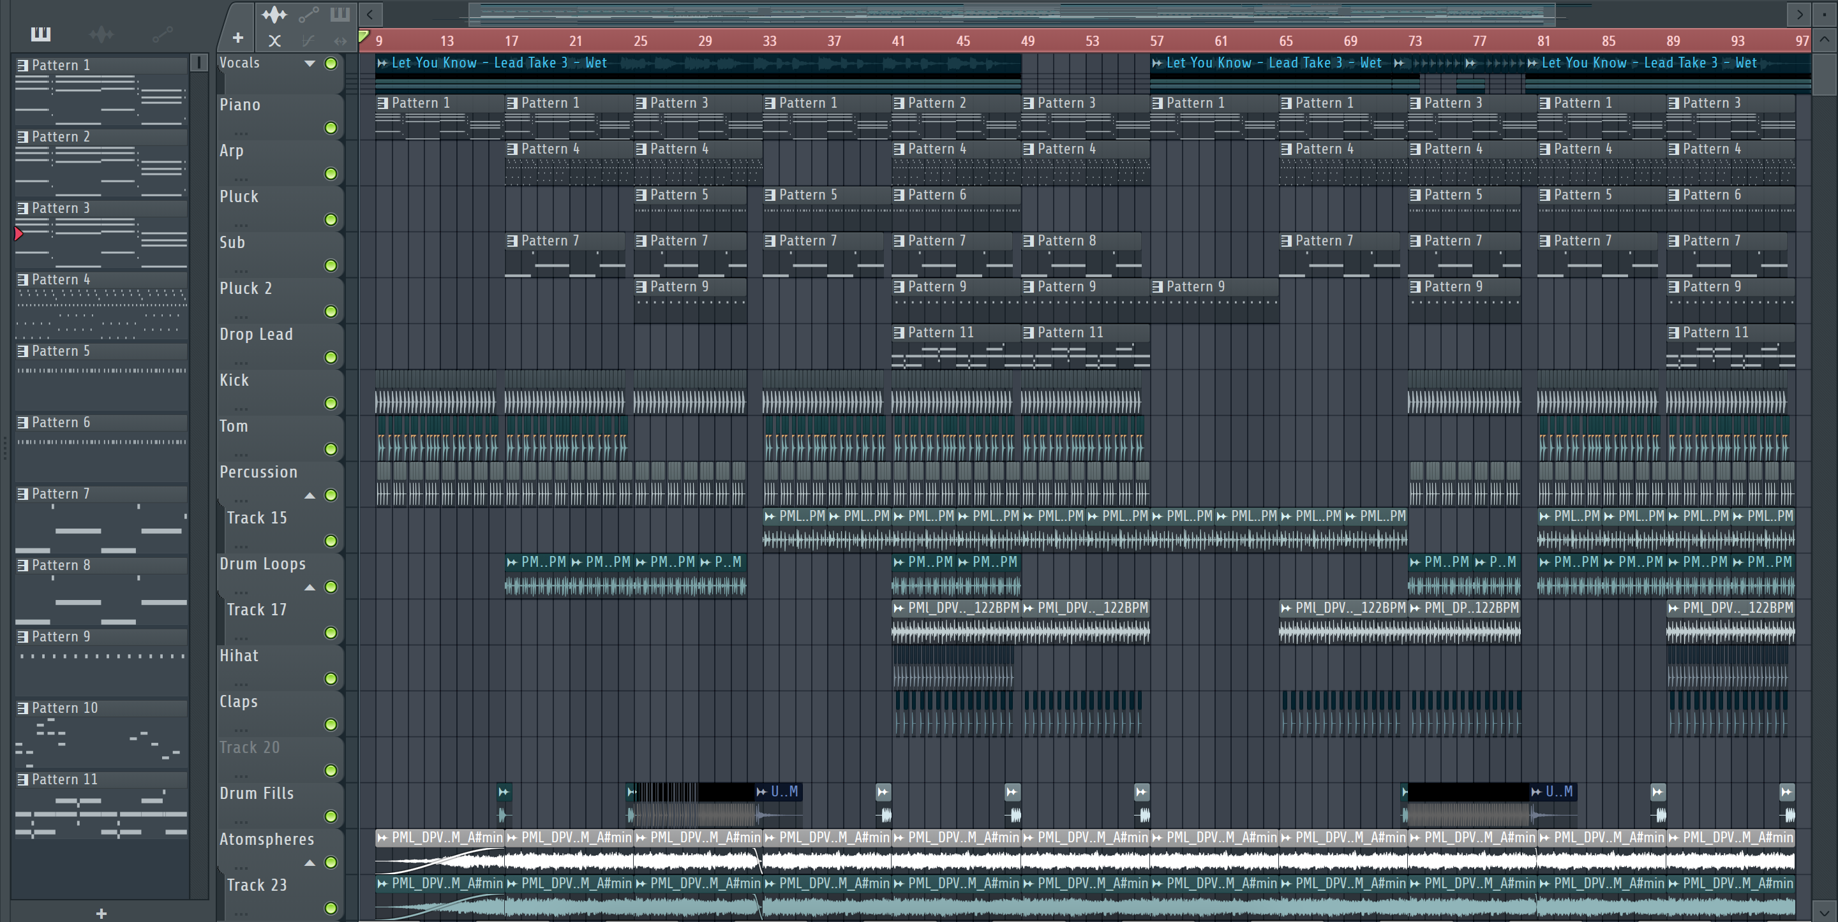The width and height of the screenshot is (1838, 922).
Task: Mute the Piano track with its green LED
Action: pyautogui.click(x=331, y=128)
